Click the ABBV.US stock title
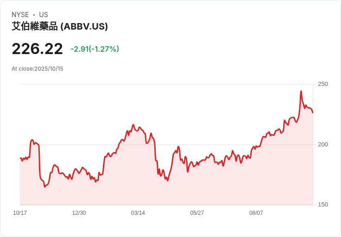This screenshot has height=237, width=341. click(x=60, y=26)
